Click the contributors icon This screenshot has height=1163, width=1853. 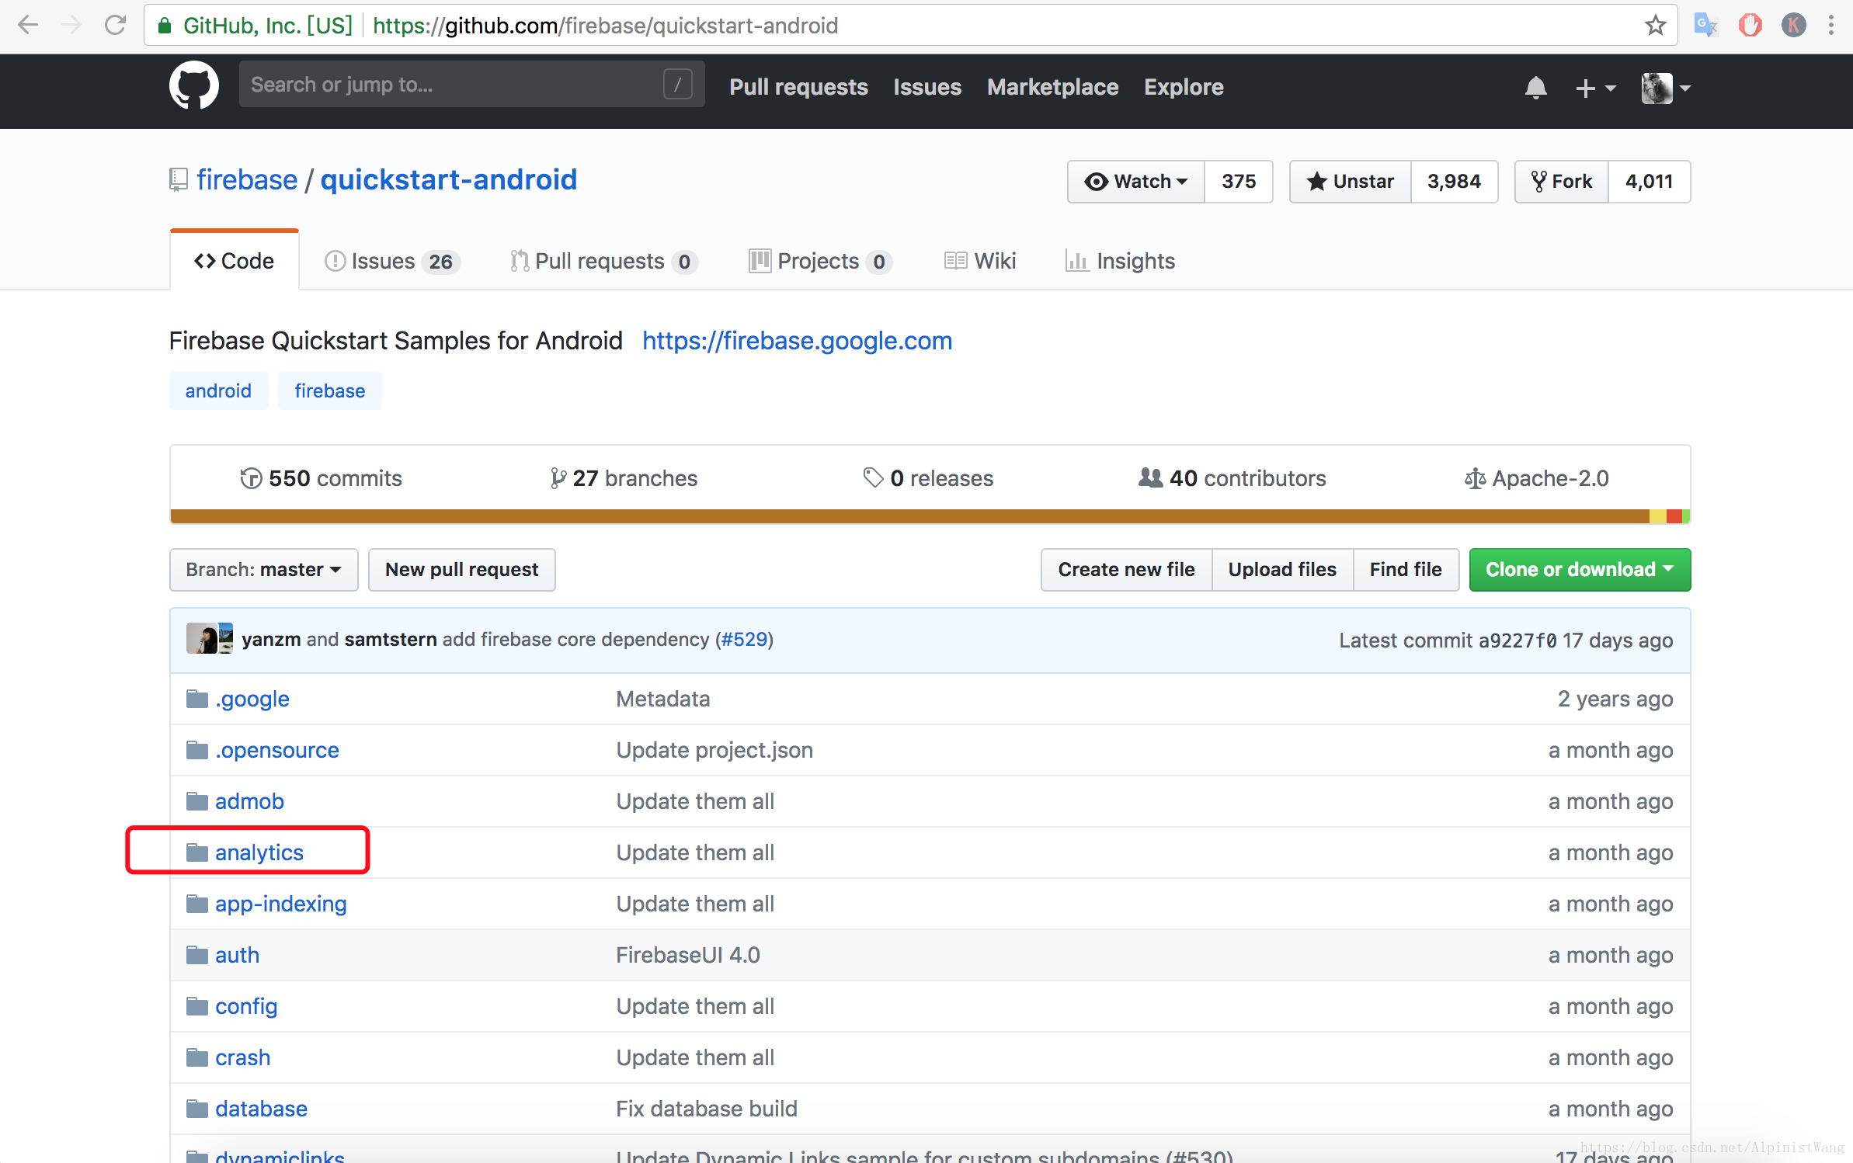1151,477
